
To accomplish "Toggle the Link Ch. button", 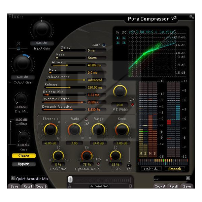I will pos(151,169).
